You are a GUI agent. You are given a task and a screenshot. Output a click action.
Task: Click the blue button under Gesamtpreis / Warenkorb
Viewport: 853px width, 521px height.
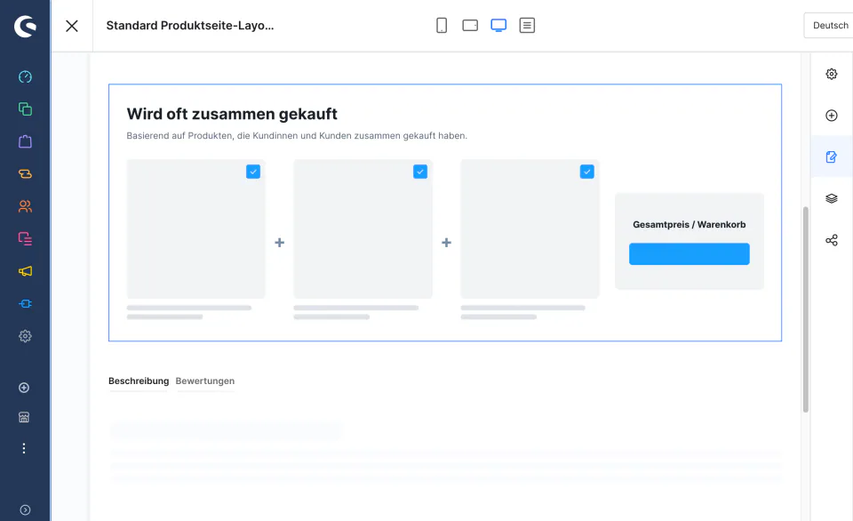coord(690,254)
